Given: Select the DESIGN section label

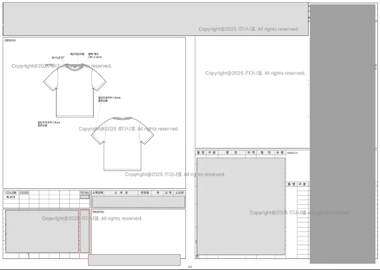Looking at the screenshot, I should tap(11, 40).
